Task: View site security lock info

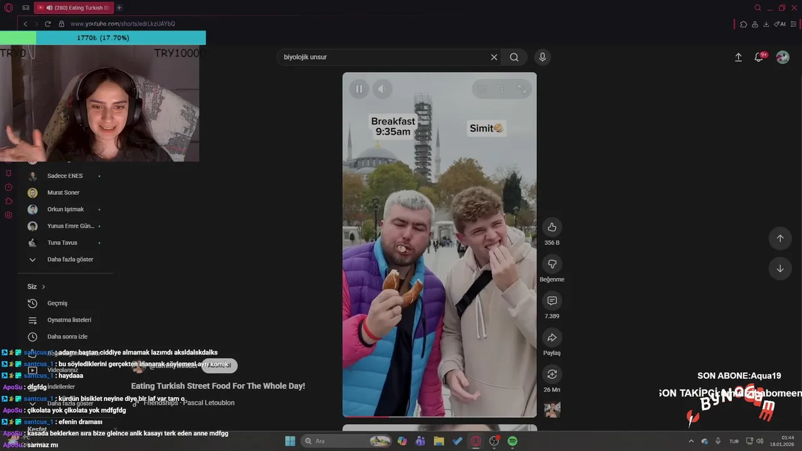Action: pyautogui.click(x=61, y=24)
